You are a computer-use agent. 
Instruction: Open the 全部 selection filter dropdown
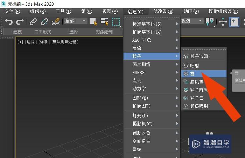[75, 21]
